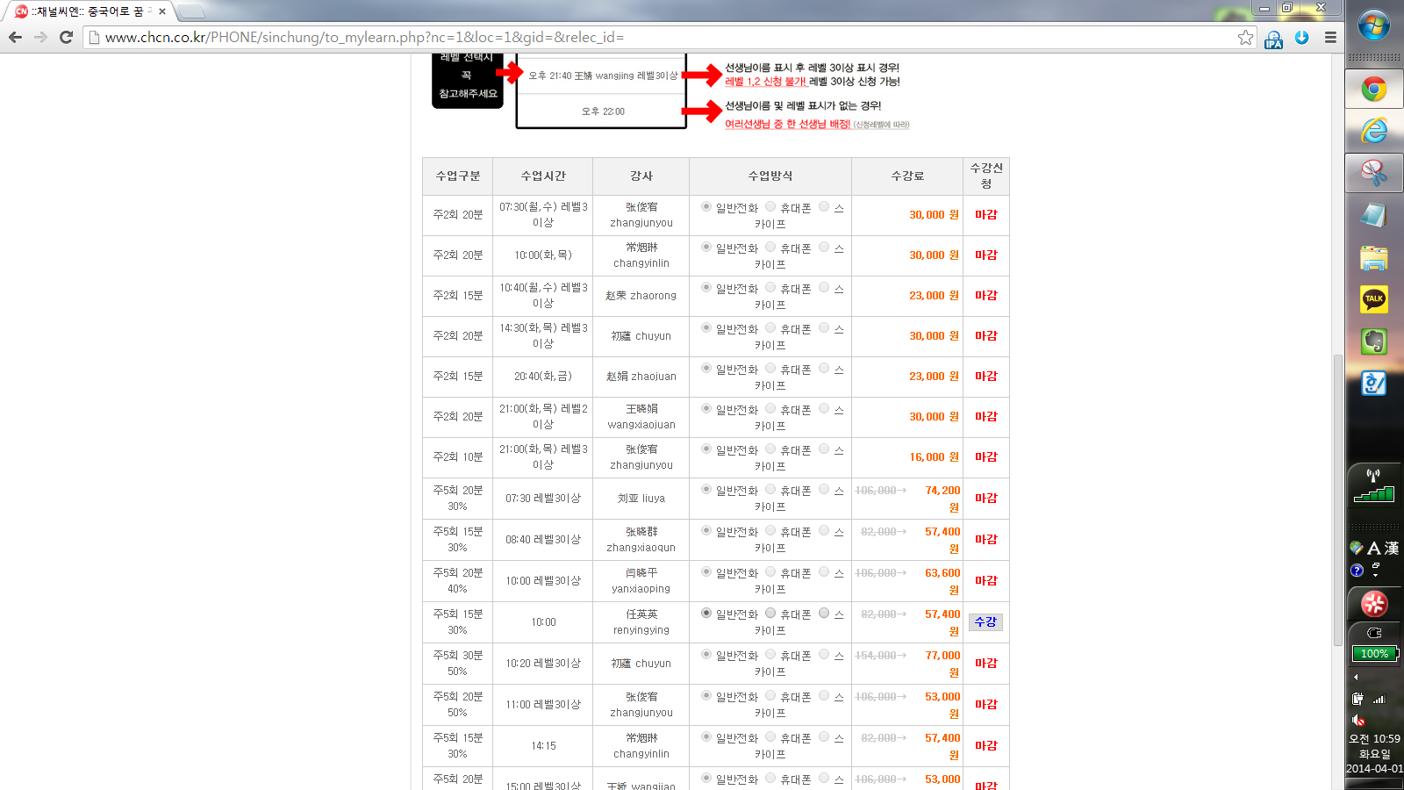This screenshot has width=1404, height=790.
Task: Open Internet Explorer from the taskbar
Action: pyautogui.click(x=1373, y=131)
